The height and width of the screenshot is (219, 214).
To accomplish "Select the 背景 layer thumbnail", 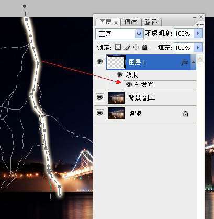I will pos(116,114).
